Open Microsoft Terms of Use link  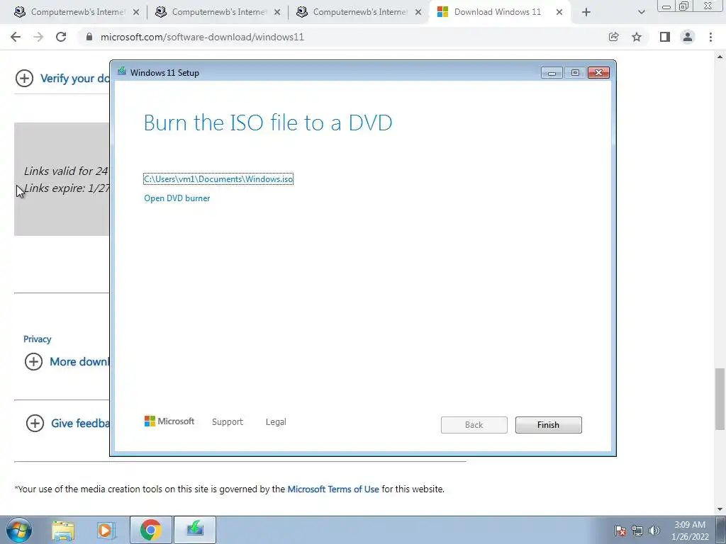click(x=333, y=489)
